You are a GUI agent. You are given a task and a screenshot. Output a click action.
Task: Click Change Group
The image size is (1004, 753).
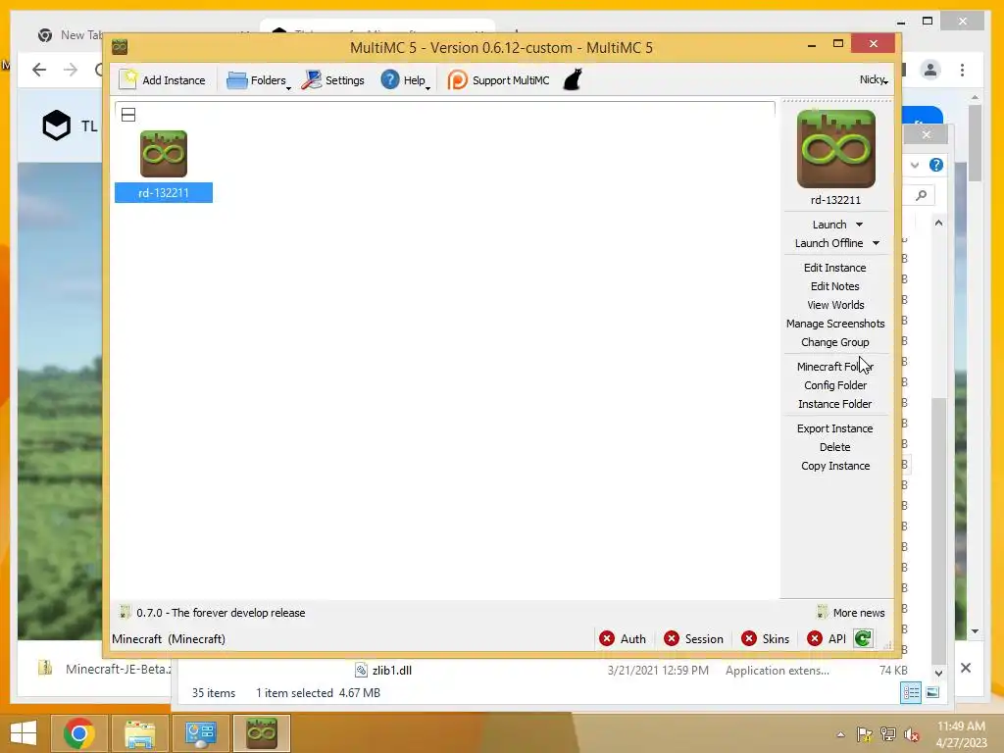click(x=835, y=342)
